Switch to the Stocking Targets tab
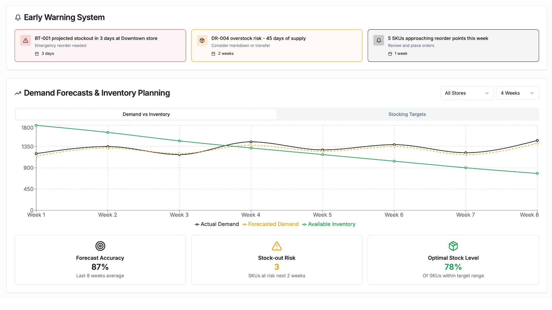This screenshot has height=310, width=552. pyautogui.click(x=407, y=114)
